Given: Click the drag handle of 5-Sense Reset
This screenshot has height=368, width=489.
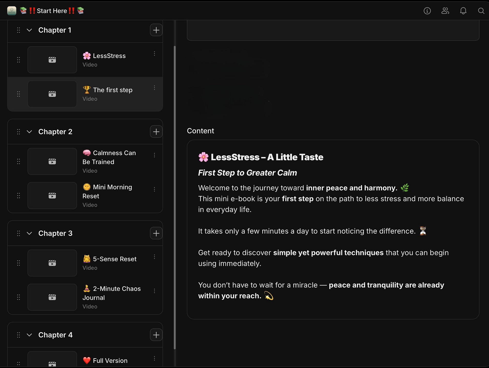Looking at the screenshot, I should [18, 263].
